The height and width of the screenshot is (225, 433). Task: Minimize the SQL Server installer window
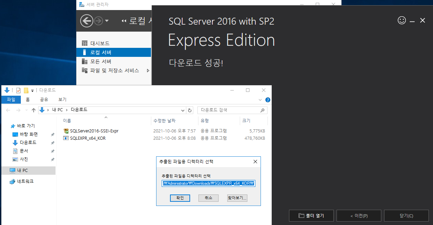point(412,21)
